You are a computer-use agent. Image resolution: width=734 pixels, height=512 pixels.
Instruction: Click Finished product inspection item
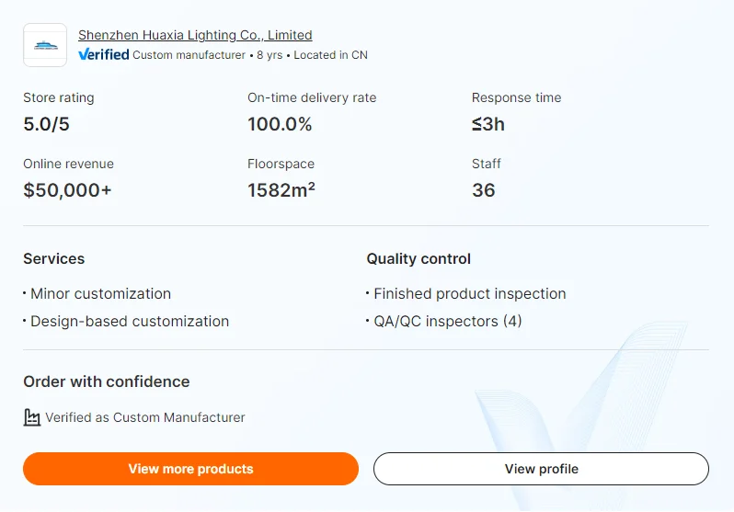(469, 294)
